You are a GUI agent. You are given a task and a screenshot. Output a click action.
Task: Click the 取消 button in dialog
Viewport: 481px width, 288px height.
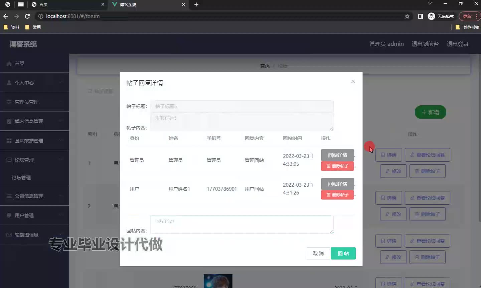point(318,253)
